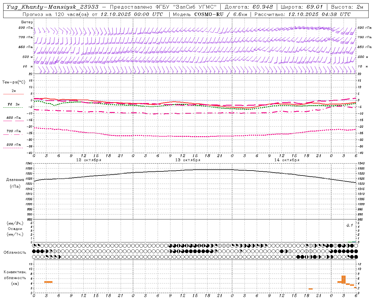Click the (км) unit label under convective cloudiness
Viewport: 373px width, 298px height.
pyautogui.click(x=15, y=283)
